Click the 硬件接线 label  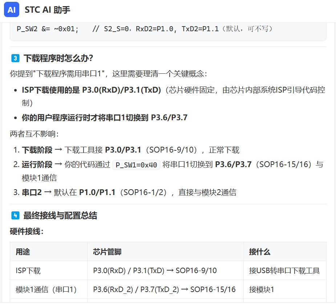pyautogui.click(x=27, y=232)
